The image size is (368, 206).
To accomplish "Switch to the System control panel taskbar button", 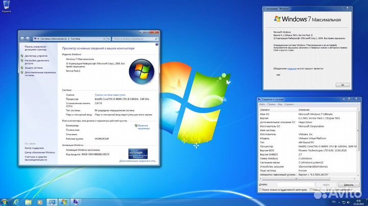I will coord(52,202).
